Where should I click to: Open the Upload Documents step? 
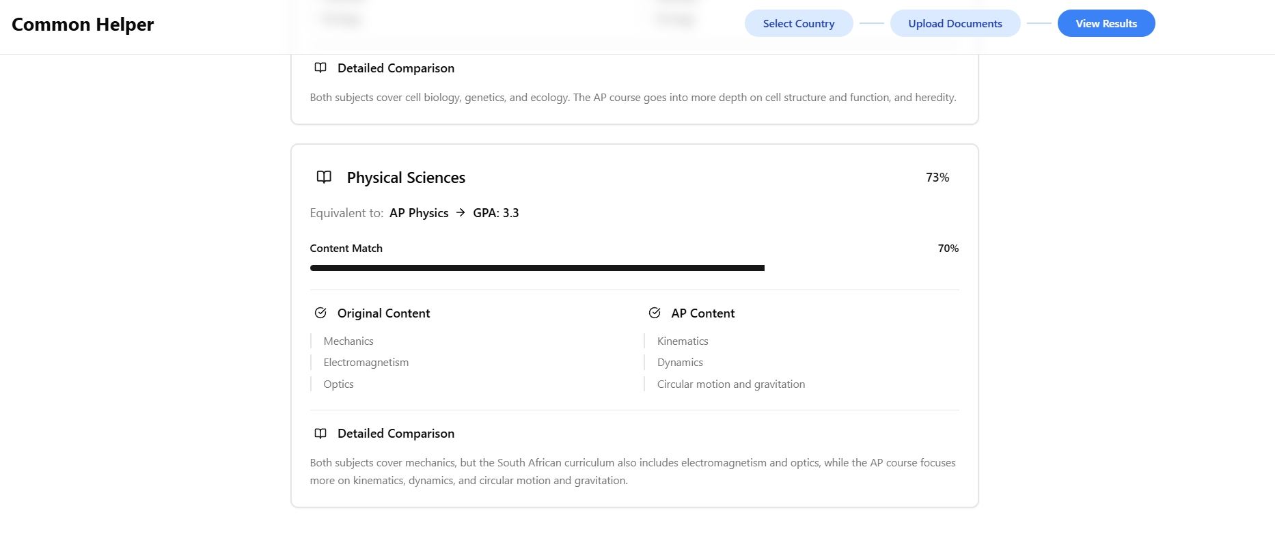(955, 24)
